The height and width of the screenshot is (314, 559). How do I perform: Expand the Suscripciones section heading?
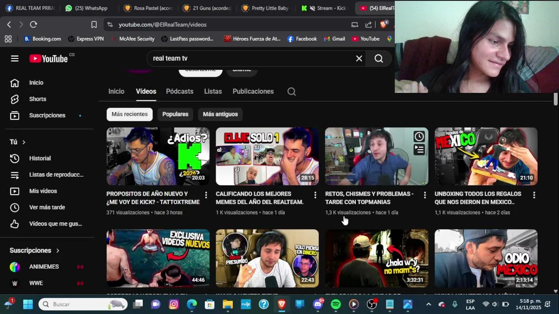35,250
